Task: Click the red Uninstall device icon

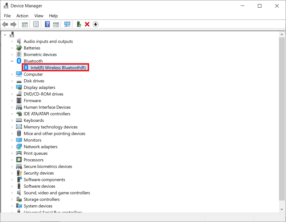Action: click(x=87, y=24)
